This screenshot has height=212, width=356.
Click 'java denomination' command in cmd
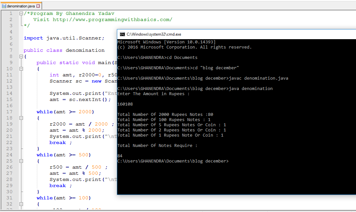click(x=251, y=89)
